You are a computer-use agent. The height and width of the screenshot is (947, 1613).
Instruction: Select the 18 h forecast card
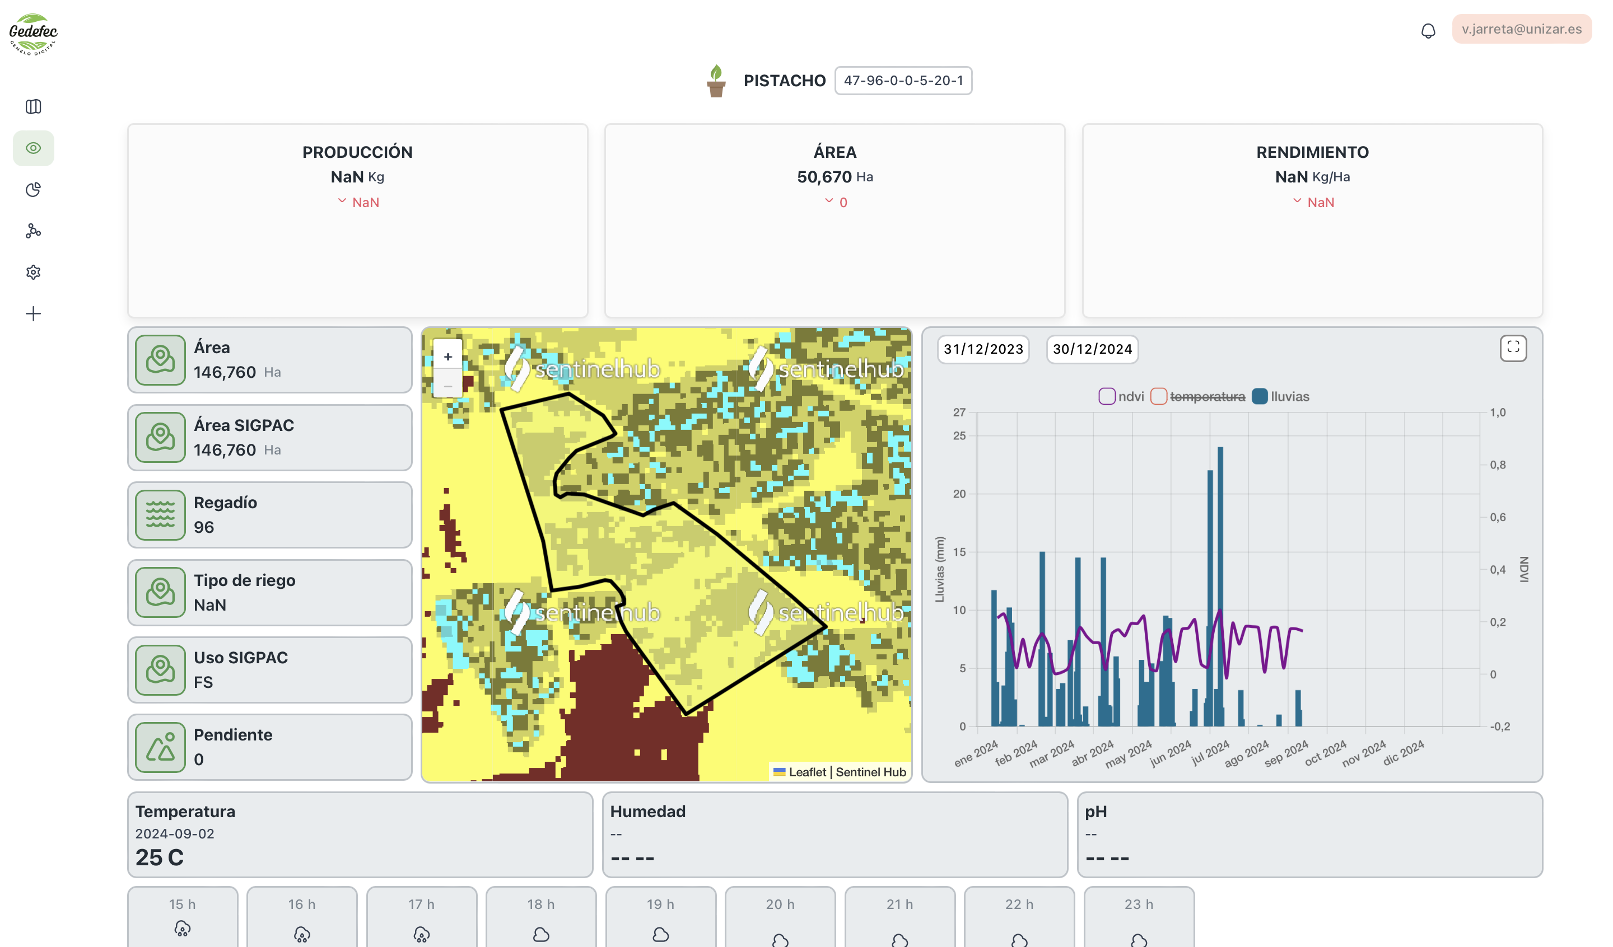pyautogui.click(x=541, y=916)
